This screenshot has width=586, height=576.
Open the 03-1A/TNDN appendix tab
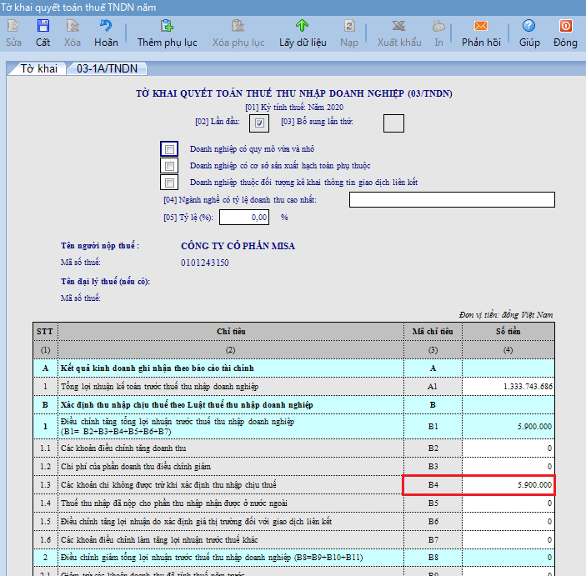(x=107, y=69)
